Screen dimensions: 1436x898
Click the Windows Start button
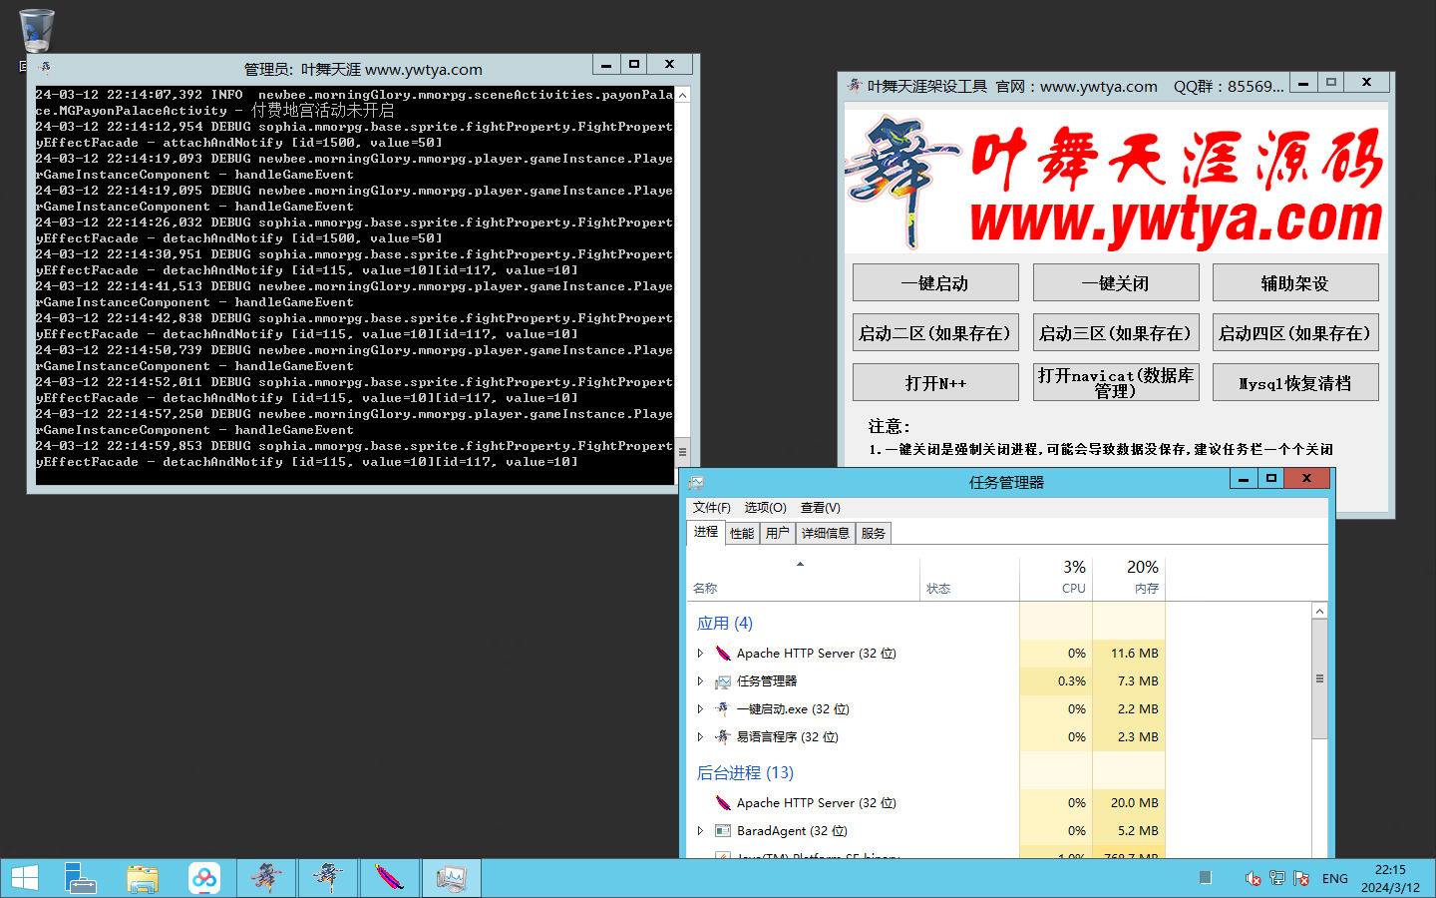tap(24, 878)
